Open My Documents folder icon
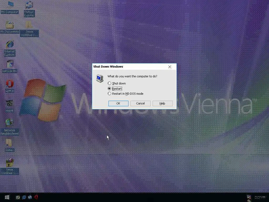Screen dimensions: 269x202 (10, 27)
